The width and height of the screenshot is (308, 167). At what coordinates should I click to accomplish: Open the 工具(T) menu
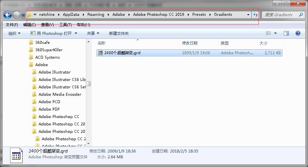tap(65, 25)
